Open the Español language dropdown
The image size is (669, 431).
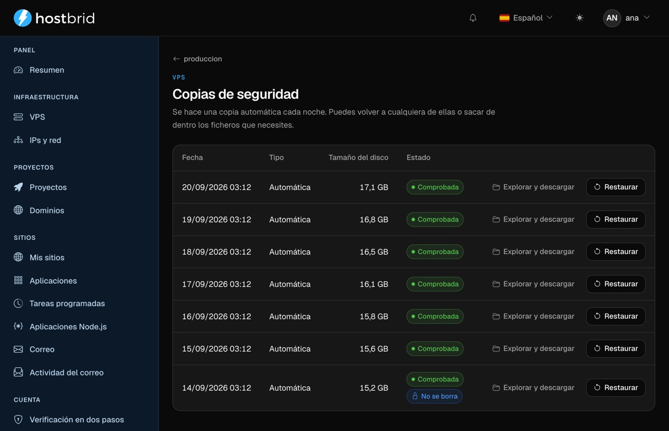(x=526, y=18)
